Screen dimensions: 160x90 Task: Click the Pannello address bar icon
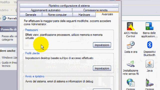[4, 18]
